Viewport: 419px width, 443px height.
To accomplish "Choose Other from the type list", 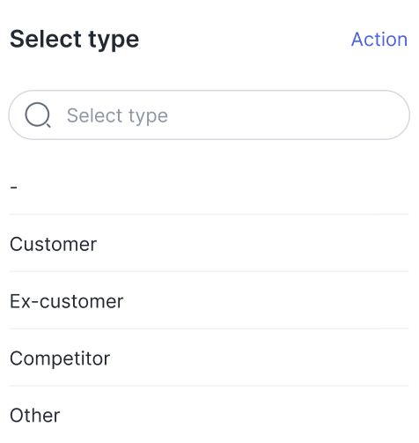I will (x=209, y=415).
